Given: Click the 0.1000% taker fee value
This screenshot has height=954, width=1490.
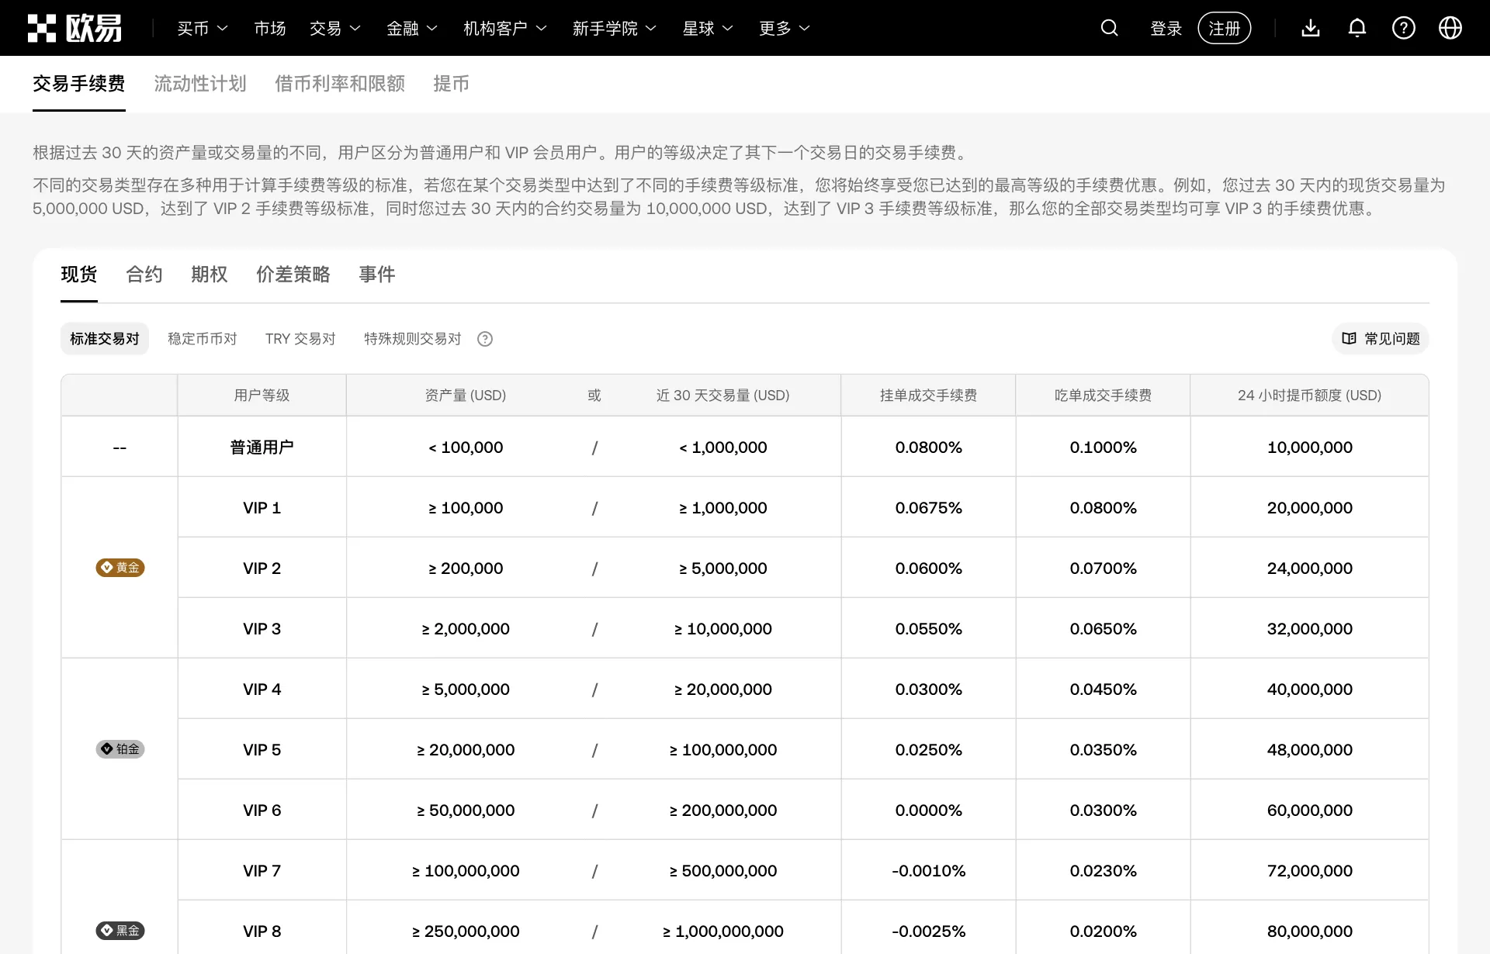Looking at the screenshot, I should pyautogui.click(x=1104, y=448).
